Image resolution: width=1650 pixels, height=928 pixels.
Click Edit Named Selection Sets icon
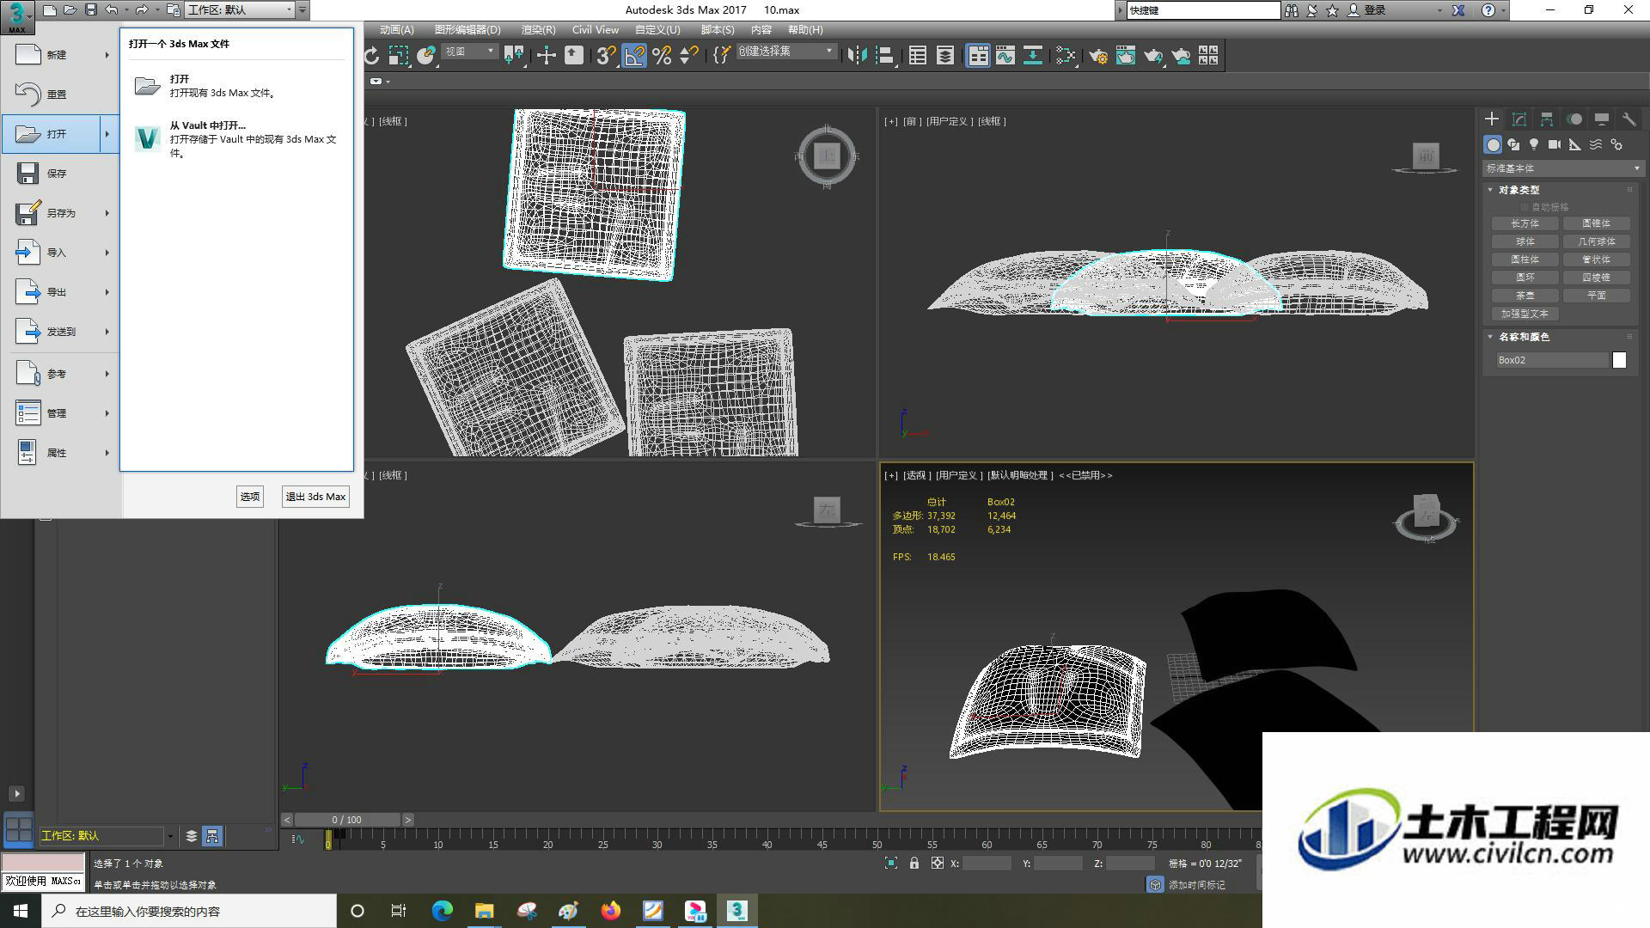pos(721,56)
